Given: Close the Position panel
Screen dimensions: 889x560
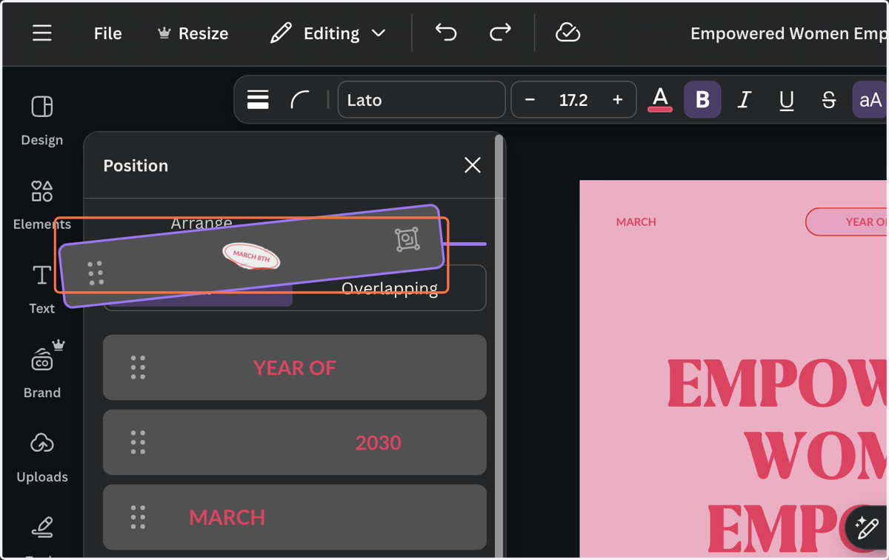Looking at the screenshot, I should click(473, 165).
